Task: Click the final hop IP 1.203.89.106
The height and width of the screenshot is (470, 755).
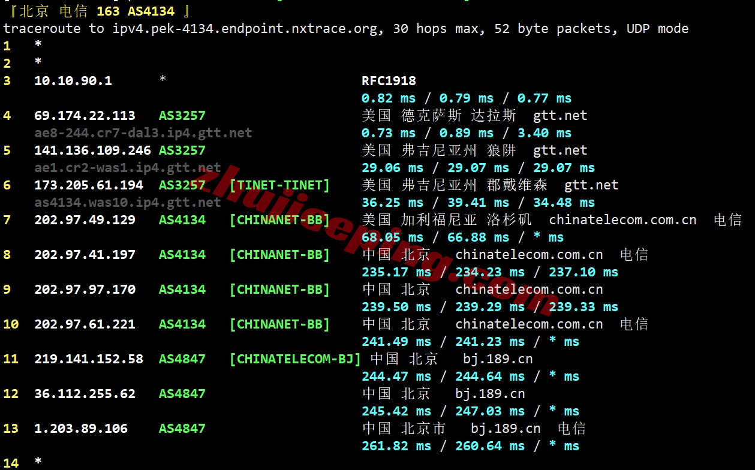Action: pyautogui.click(x=81, y=429)
